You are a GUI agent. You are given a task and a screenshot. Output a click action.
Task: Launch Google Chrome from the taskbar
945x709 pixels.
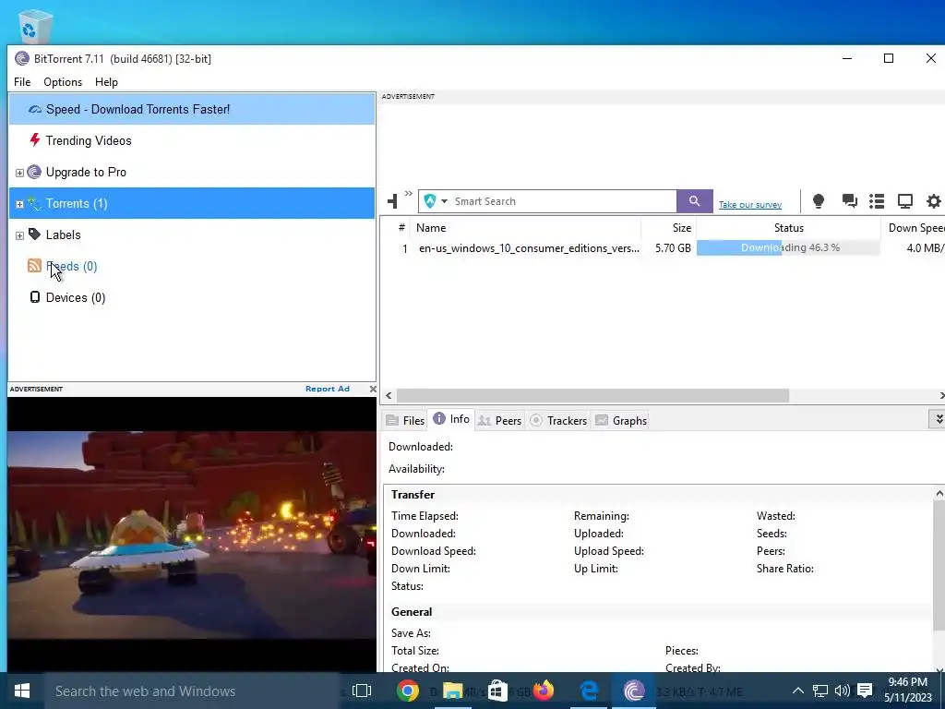tap(407, 691)
